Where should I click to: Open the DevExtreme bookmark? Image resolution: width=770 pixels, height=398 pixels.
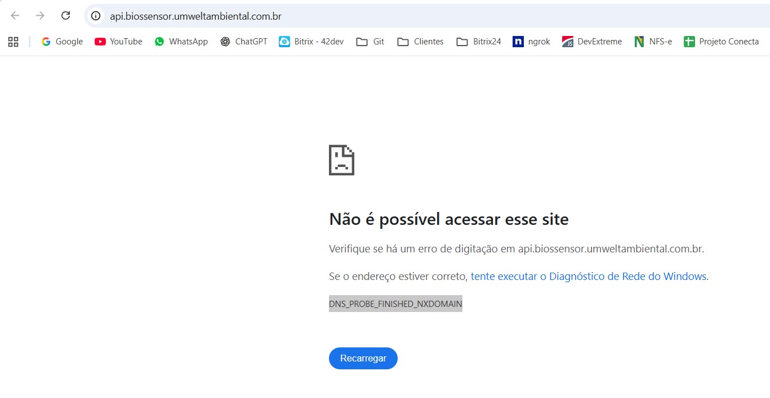pyautogui.click(x=592, y=42)
